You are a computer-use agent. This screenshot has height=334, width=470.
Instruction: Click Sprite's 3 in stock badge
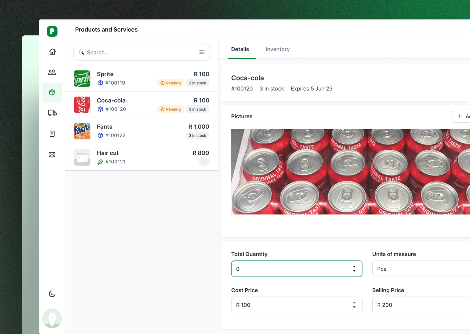(x=197, y=83)
